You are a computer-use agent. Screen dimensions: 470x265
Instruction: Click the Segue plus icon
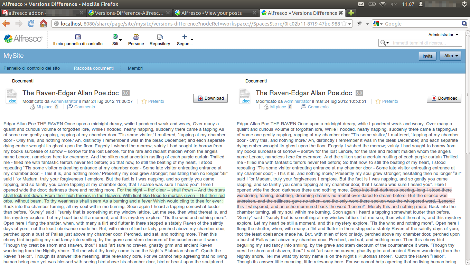pyautogui.click(x=185, y=37)
